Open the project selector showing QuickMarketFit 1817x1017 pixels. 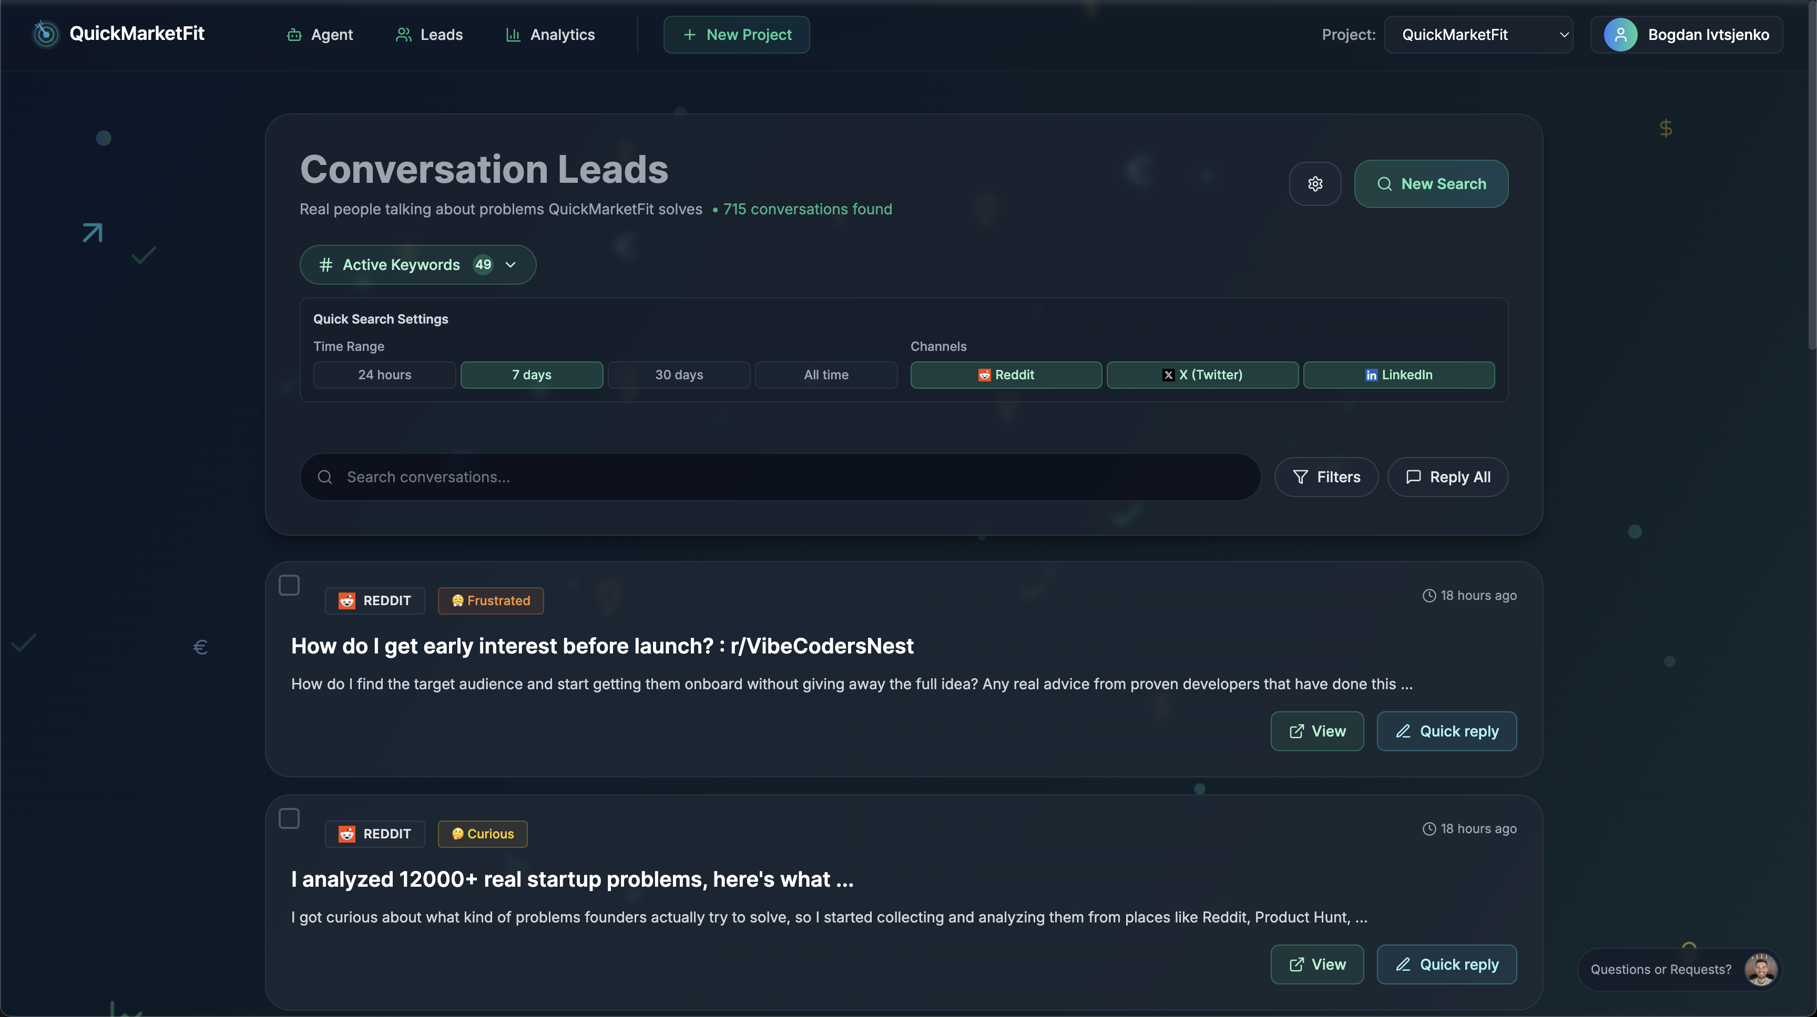[1478, 34]
